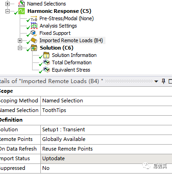The image size is (172, 174).
Task: Click the Analysis Settings icon
Action: coord(34,26)
